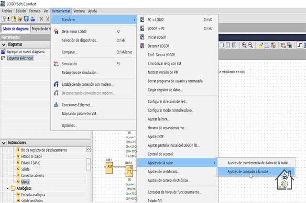
Task: Click the Print icon in toolbar
Action: tap(33, 19)
